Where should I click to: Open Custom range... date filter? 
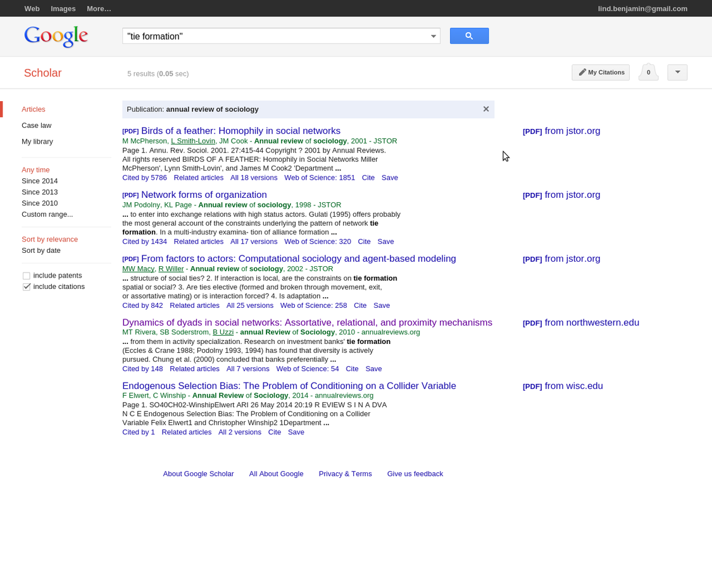click(47, 214)
